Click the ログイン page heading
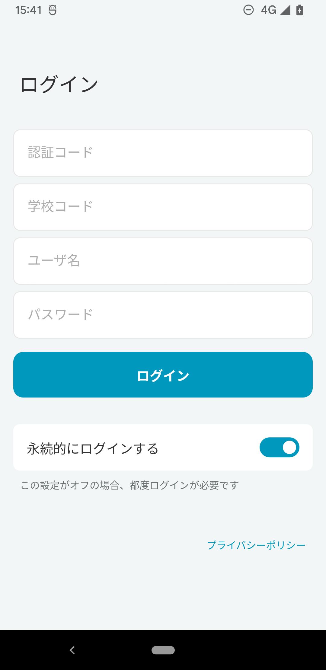This screenshot has height=670, width=326. (x=59, y=85)
